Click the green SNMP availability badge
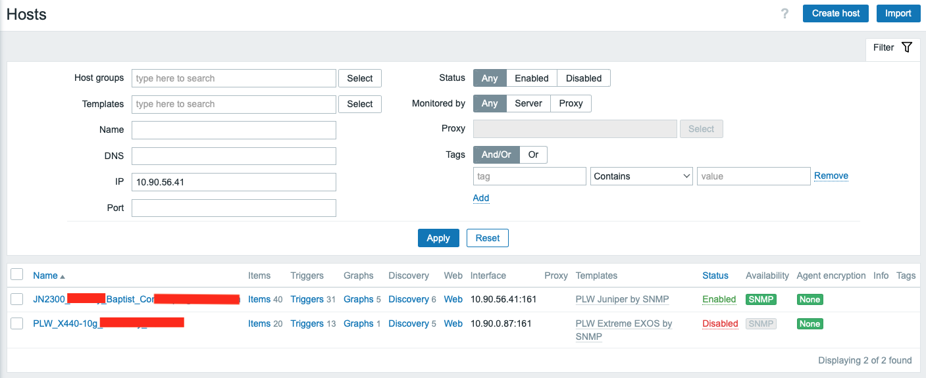The width and height of the screenshot is (926, 378). tap(761, 299)
